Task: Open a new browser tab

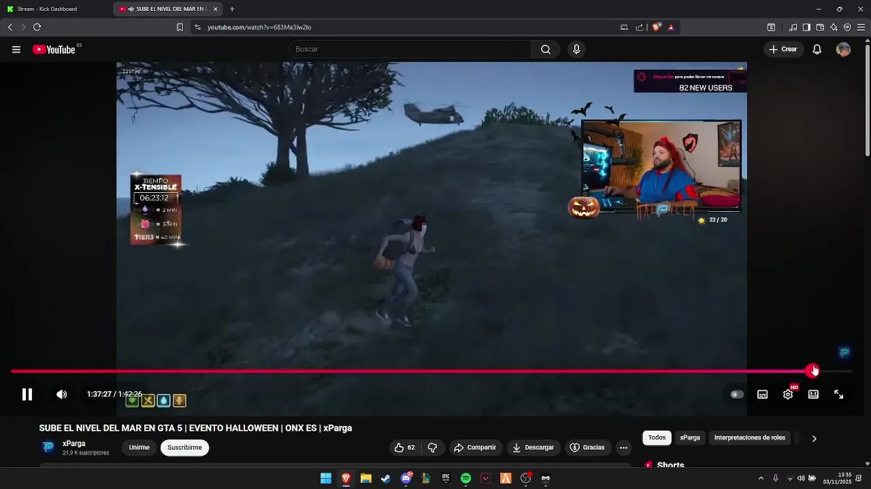Action: point(232,9)
